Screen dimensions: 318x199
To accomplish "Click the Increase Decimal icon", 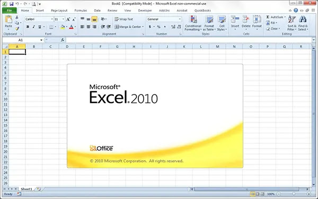I will pos(173,27).
